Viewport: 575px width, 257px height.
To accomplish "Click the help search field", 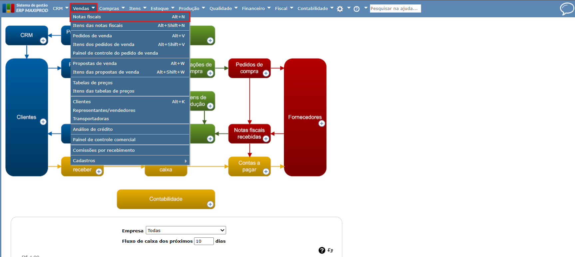I will [x=395, y=8].
